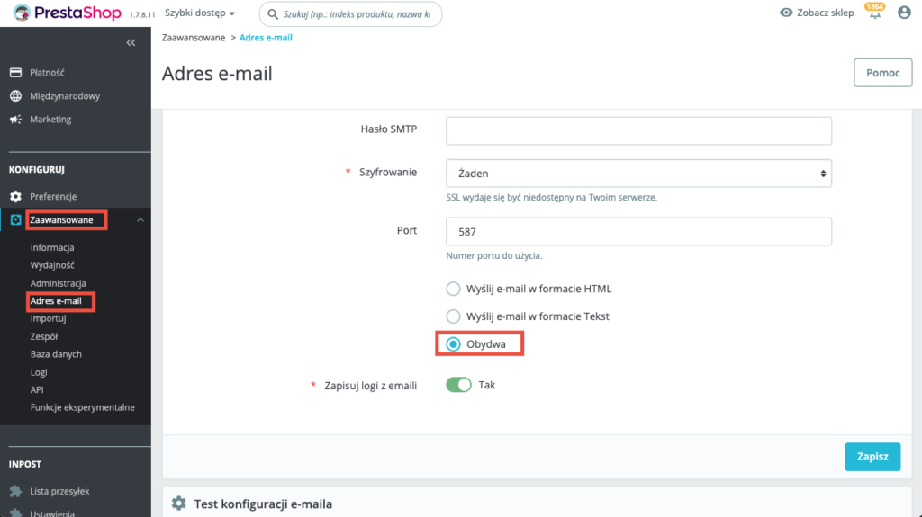Select the Obydwa radio option
This screenshot has height=517, width=922.
pos(453,344)
